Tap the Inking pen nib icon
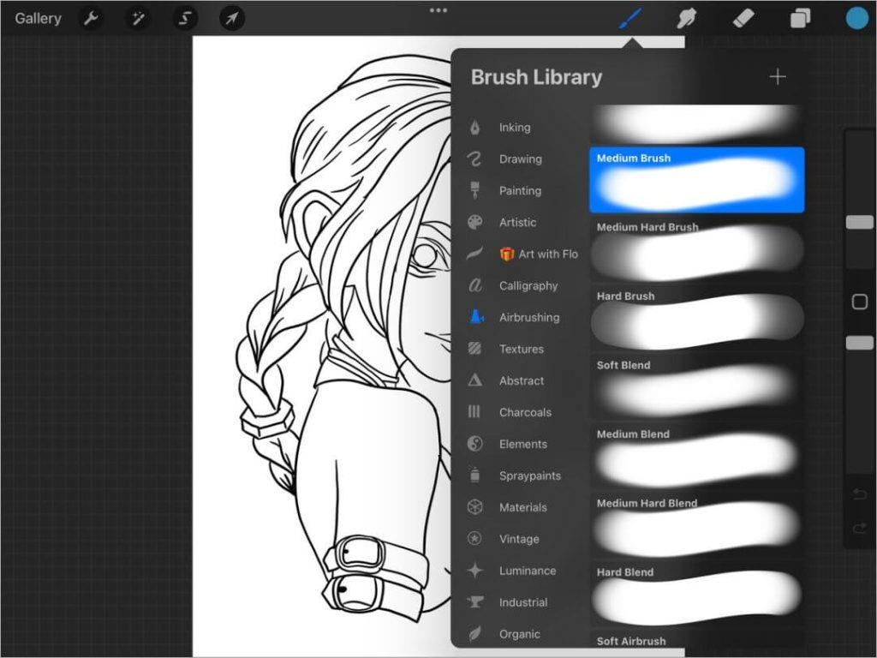Screen dimensions: 877x658 point(474,128)
